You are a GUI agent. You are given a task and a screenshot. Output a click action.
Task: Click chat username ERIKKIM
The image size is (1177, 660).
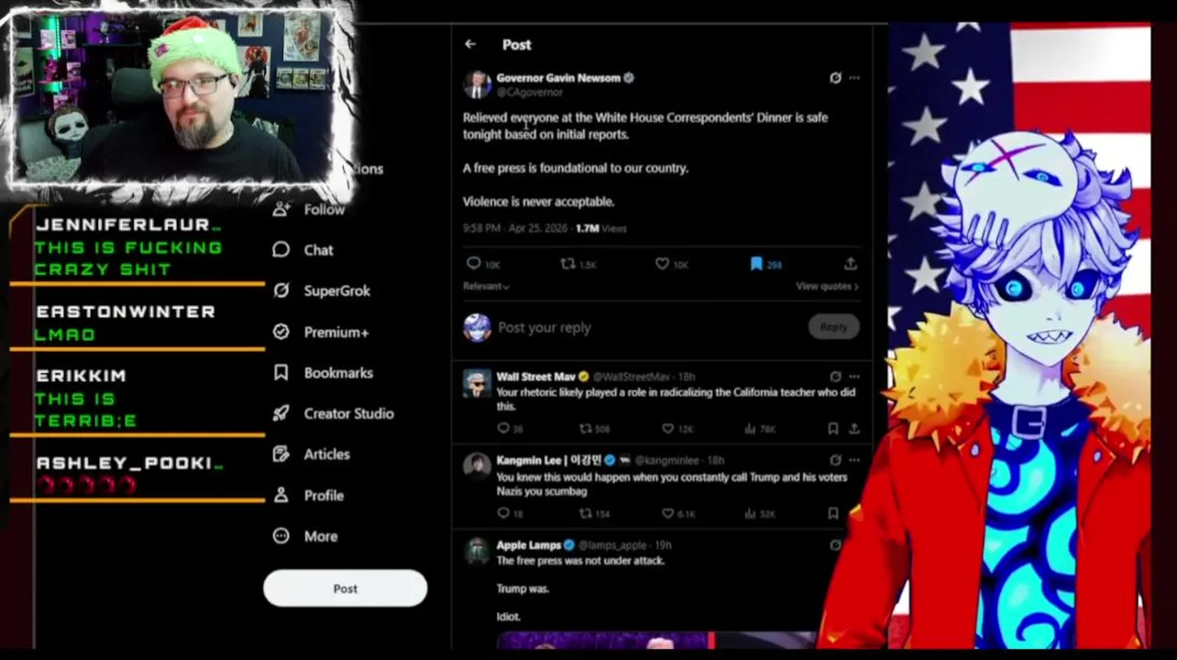(x=82, y=376)
